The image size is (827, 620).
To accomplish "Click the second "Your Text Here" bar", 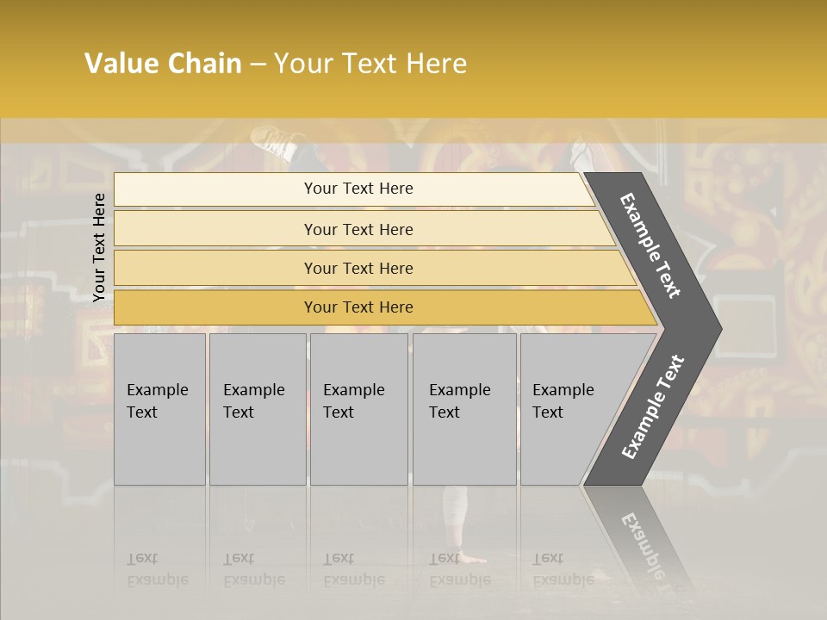I will (x=358, y=229).
